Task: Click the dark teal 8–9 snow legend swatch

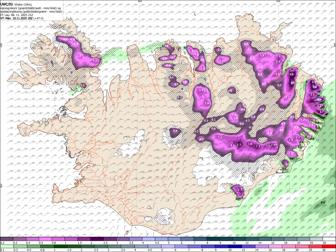Action: 213,239
